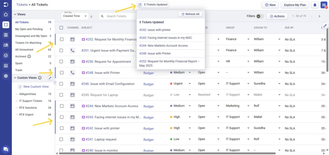
Task: Click the sort direction arrow icon
Action: (x=92, y=16)
